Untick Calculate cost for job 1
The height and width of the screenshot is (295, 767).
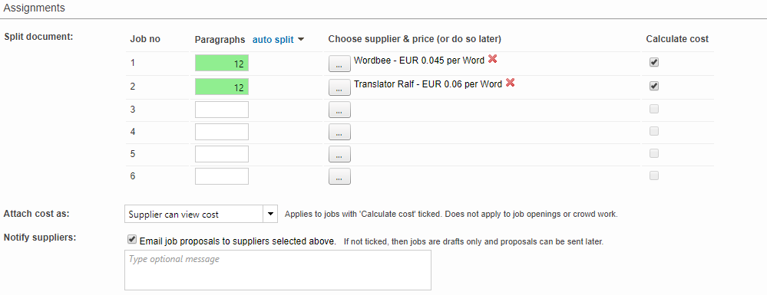654,63
